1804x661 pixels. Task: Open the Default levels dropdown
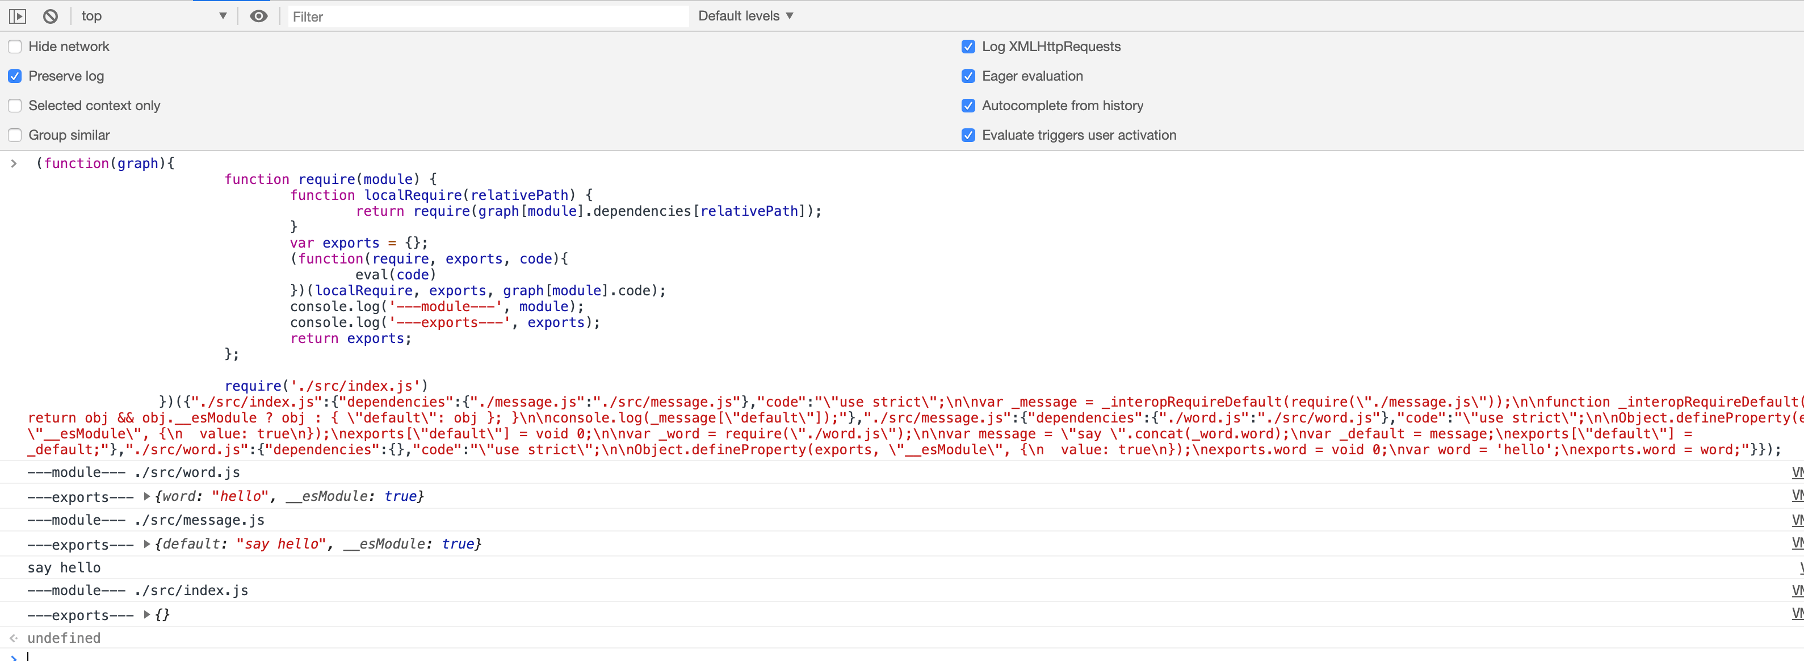click(745, 16)
